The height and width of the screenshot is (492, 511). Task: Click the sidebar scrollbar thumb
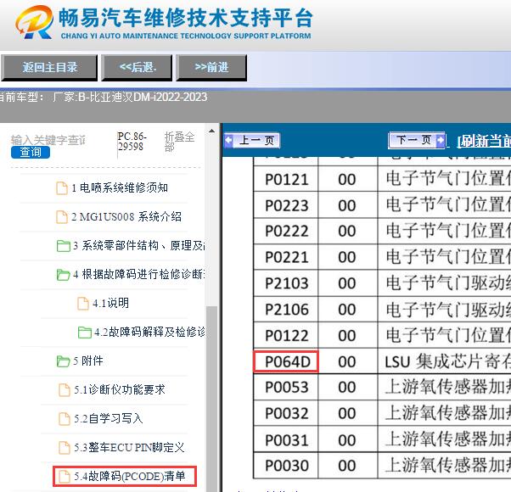pos(212,399)
